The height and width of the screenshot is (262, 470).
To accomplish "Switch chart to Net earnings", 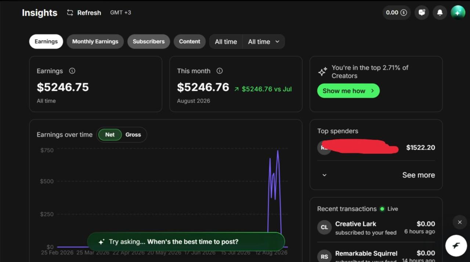I will pos(110,135).
